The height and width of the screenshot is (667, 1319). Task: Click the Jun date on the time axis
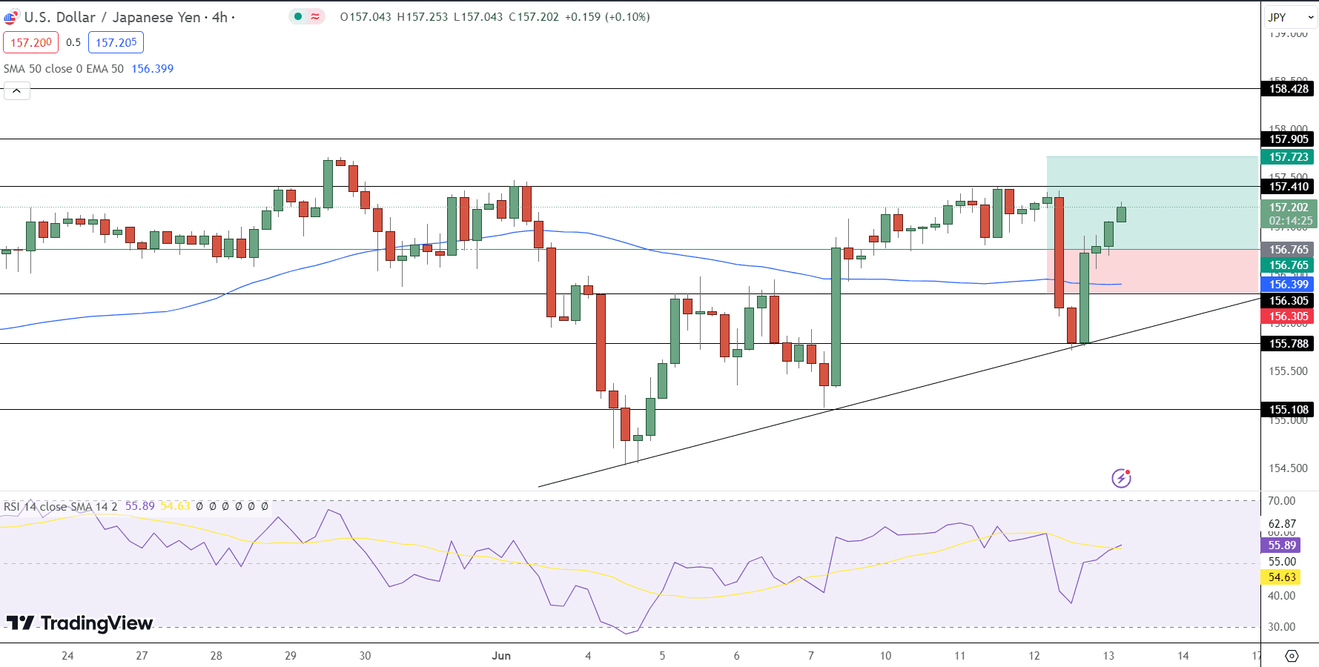(x=501, y=656)
